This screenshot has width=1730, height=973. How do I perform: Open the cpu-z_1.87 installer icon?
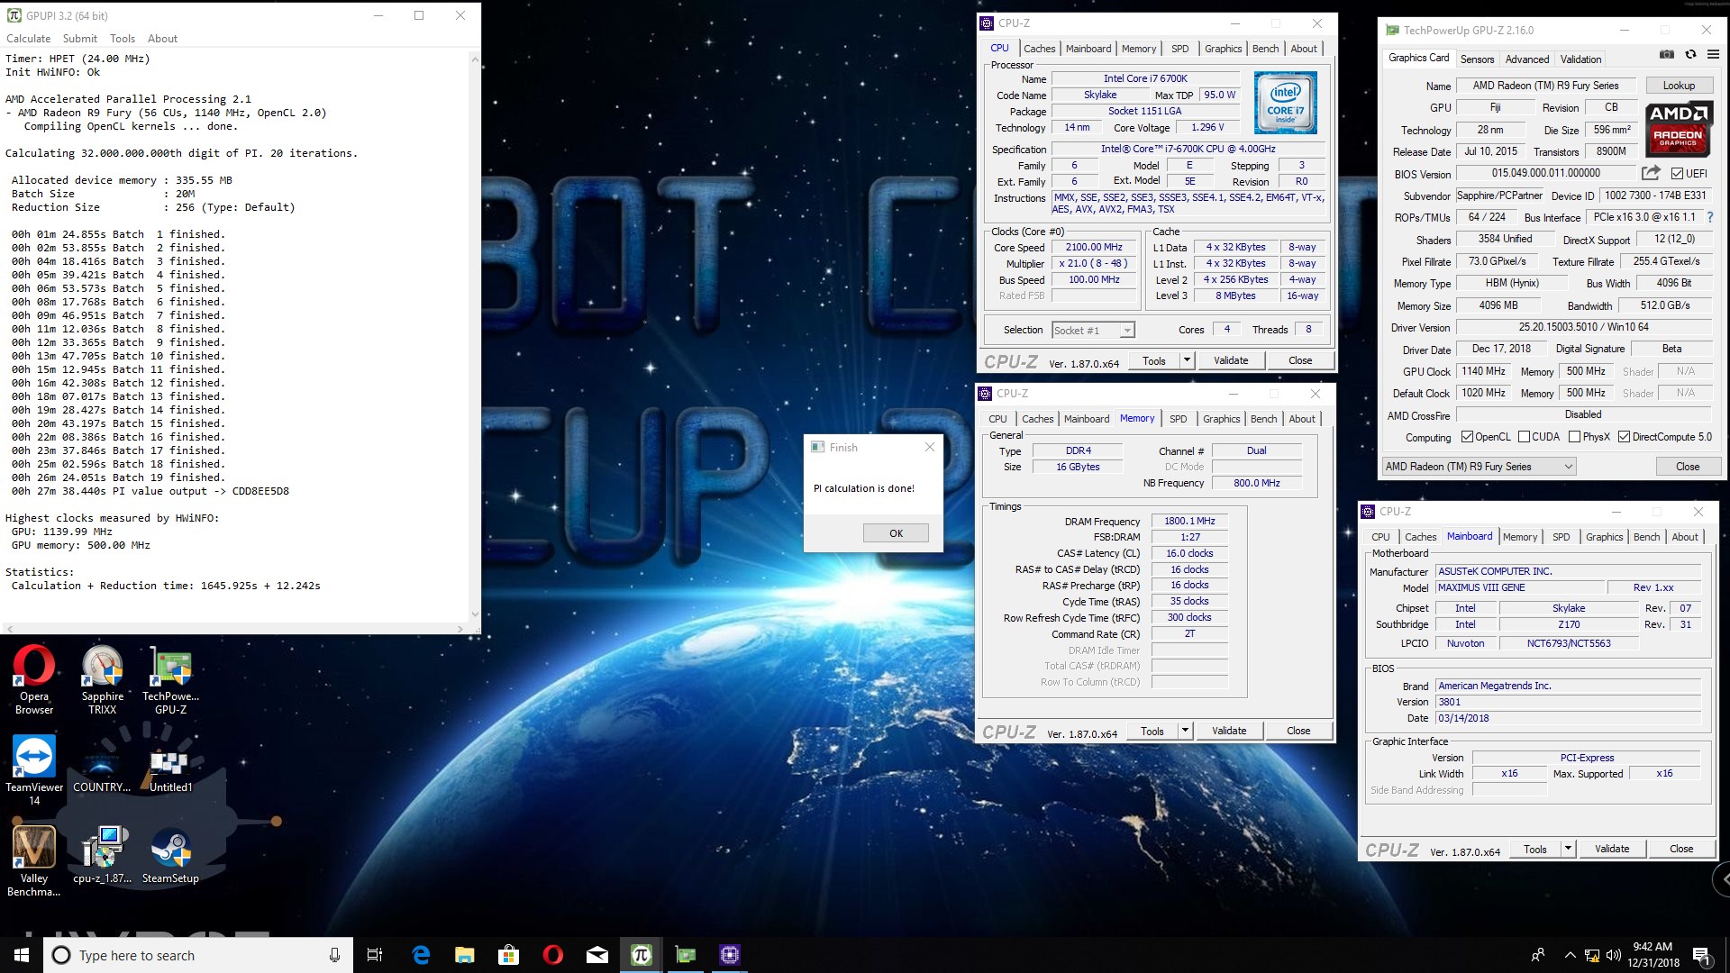[103, 854]
